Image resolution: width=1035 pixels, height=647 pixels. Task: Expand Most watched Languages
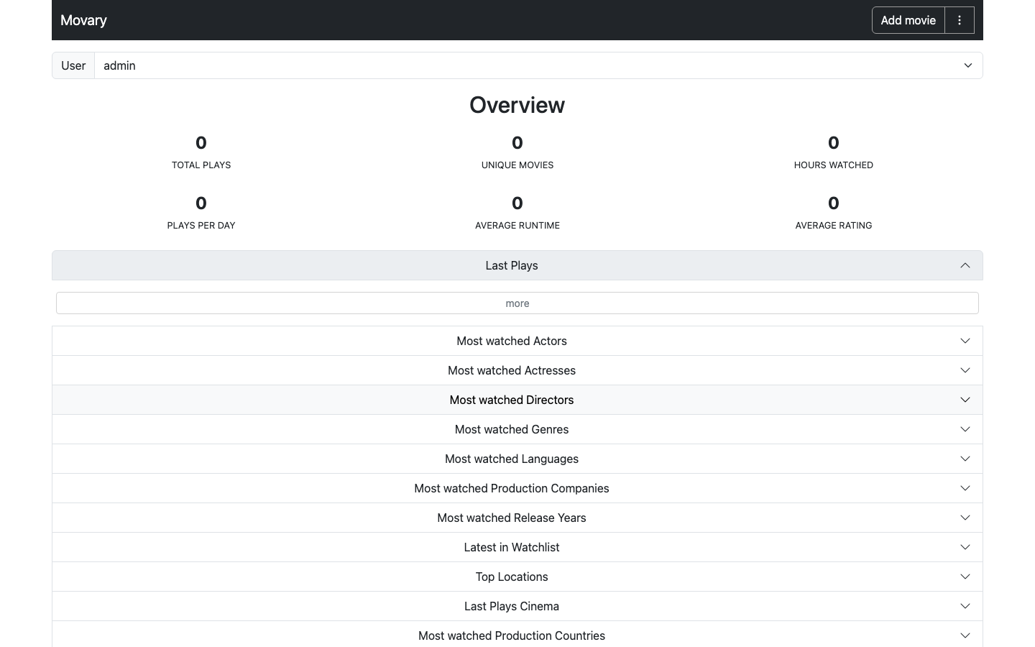coord(517,459)
